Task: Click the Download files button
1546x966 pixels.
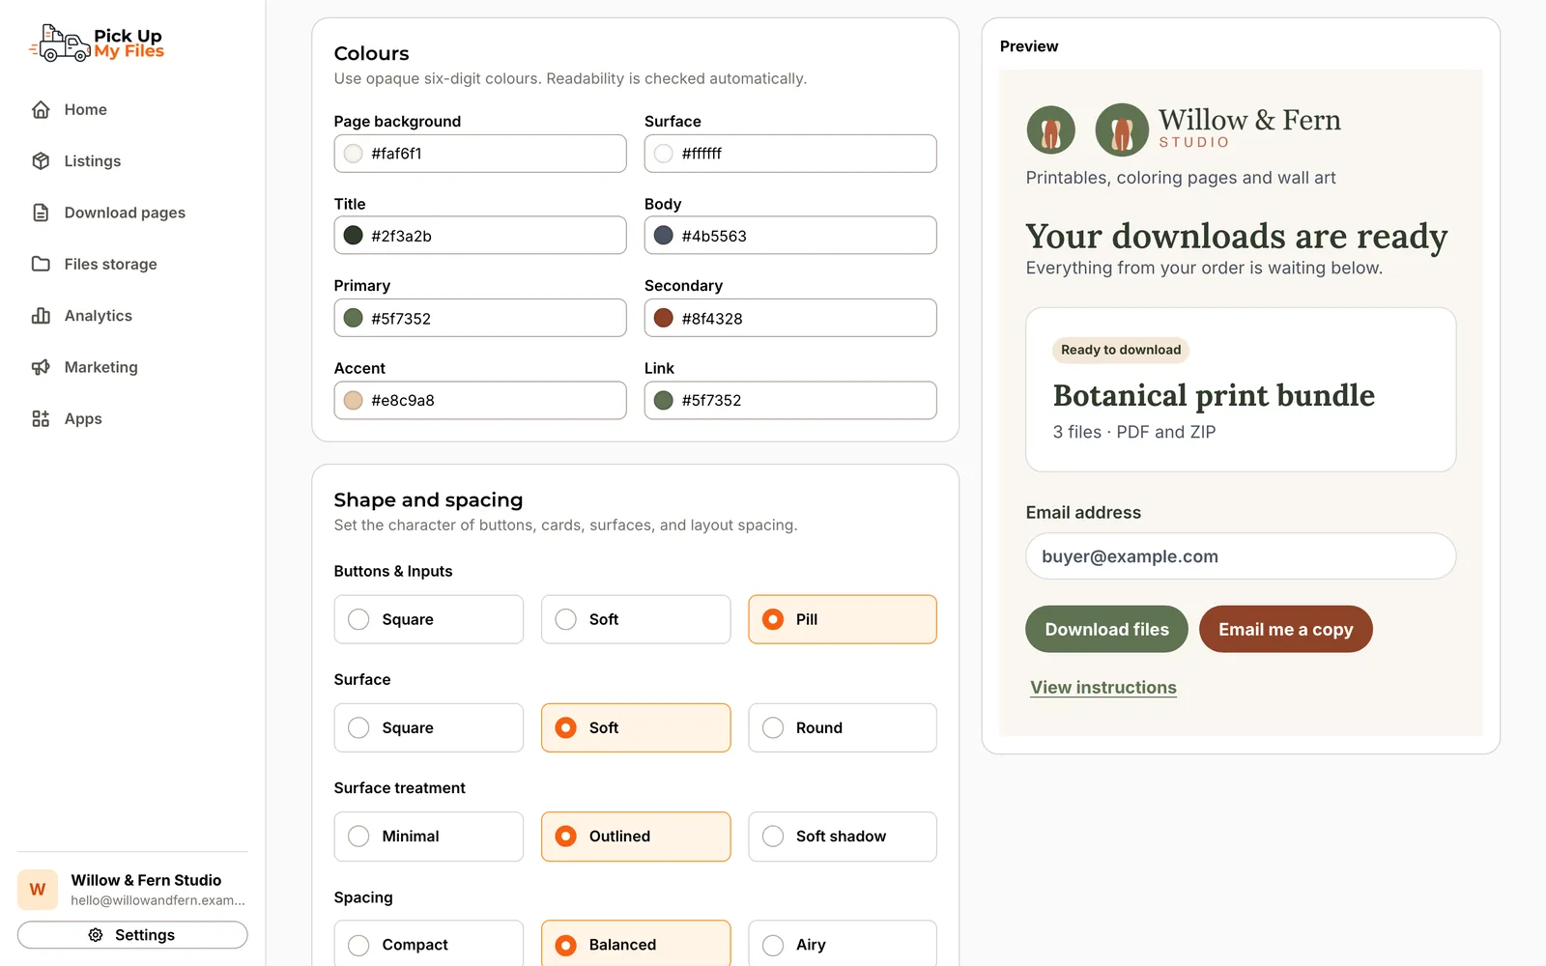Action: (x=1106, y=629)
